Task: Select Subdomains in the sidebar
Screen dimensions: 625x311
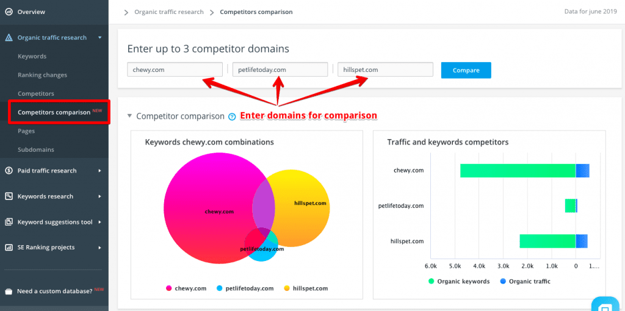Action: point(36,150)
